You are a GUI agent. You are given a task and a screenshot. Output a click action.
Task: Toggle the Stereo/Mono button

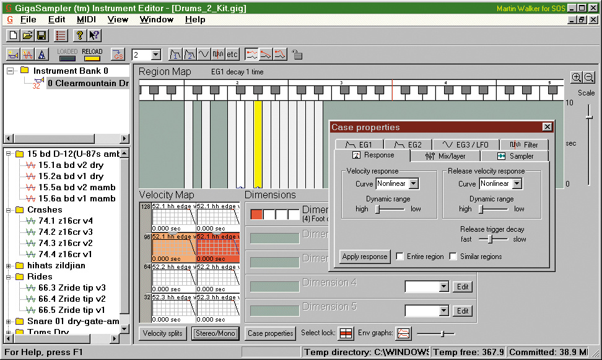coord(215,333)
